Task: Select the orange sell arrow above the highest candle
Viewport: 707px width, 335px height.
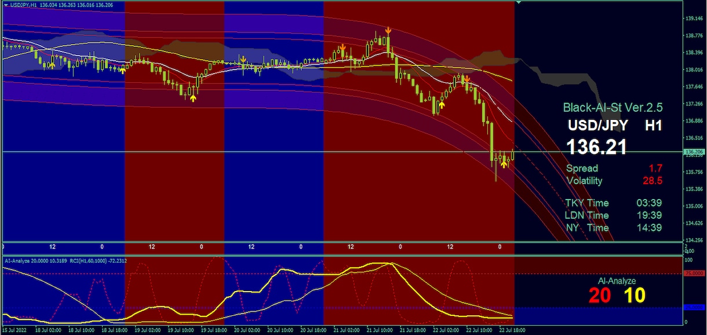Action: click(388, 30)
